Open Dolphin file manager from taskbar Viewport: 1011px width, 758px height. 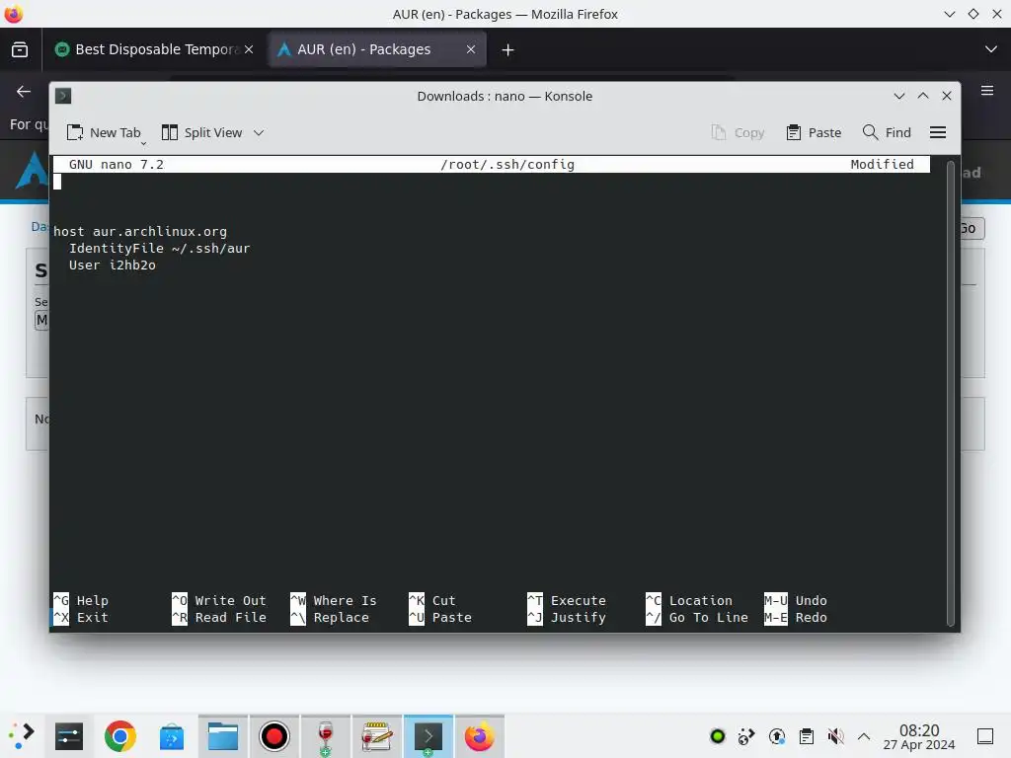pos(223,736)
